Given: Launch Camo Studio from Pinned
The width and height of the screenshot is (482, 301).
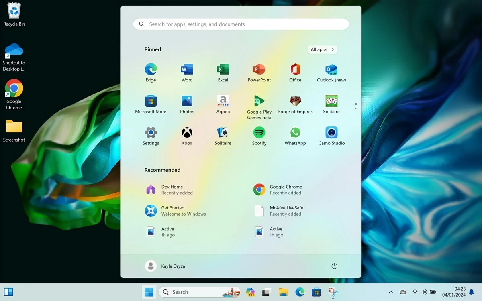Looking at the screenshot, I should pos(331,136).
